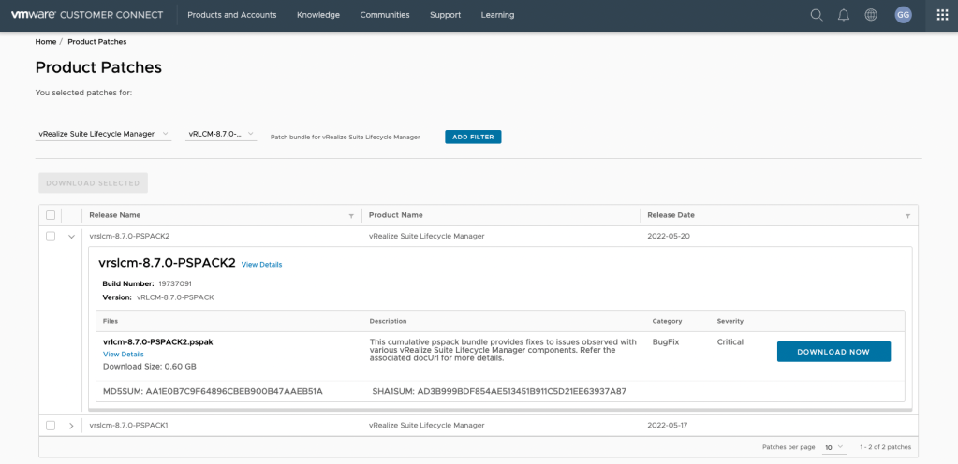Click the Product Patches breadcrumb
The height and width of the screenshot is (464, 958).
97,42
